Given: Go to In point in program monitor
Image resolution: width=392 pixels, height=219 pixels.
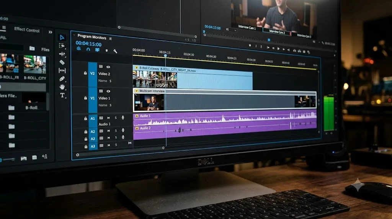Looking at the screenshot, I should [x=268, y=47].
